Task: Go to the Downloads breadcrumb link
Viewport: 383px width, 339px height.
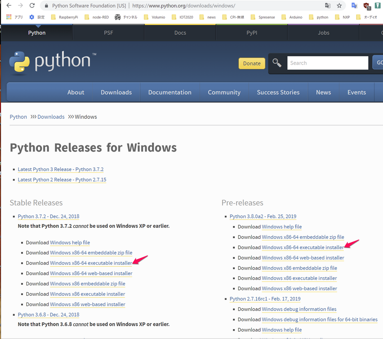Action: pyautogui.click(x=51, y=117)
